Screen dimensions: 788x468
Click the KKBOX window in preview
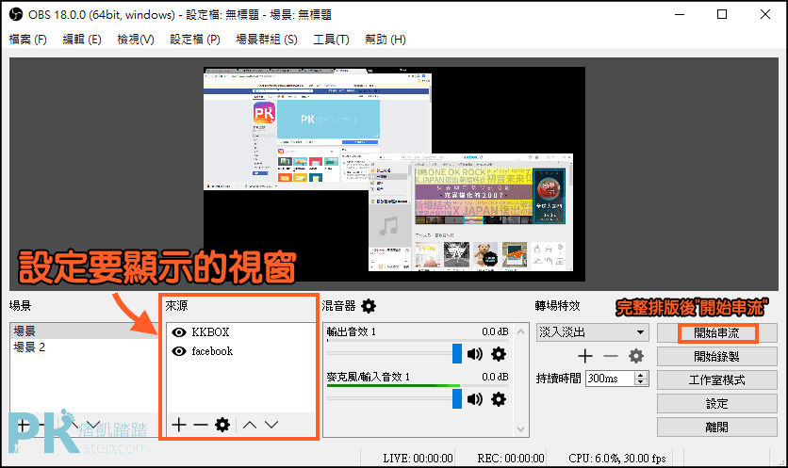470,213
